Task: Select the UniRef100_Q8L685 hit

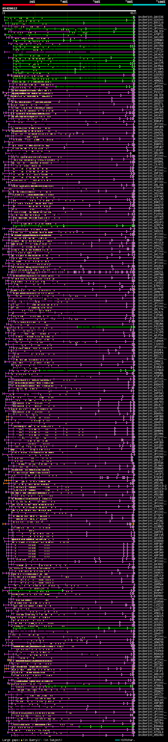Action: pos(151,98)
